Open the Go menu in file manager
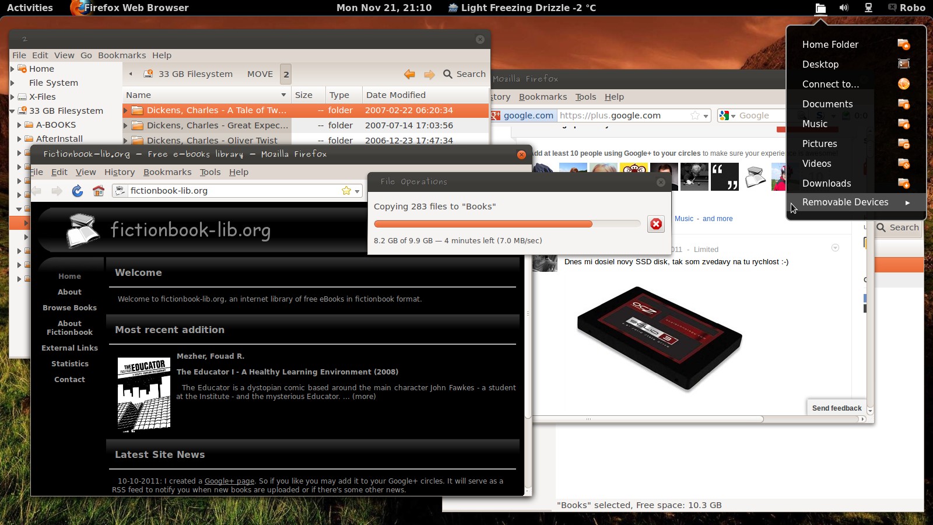The height and width of the screenshot is (525, 933). [86, 55]
